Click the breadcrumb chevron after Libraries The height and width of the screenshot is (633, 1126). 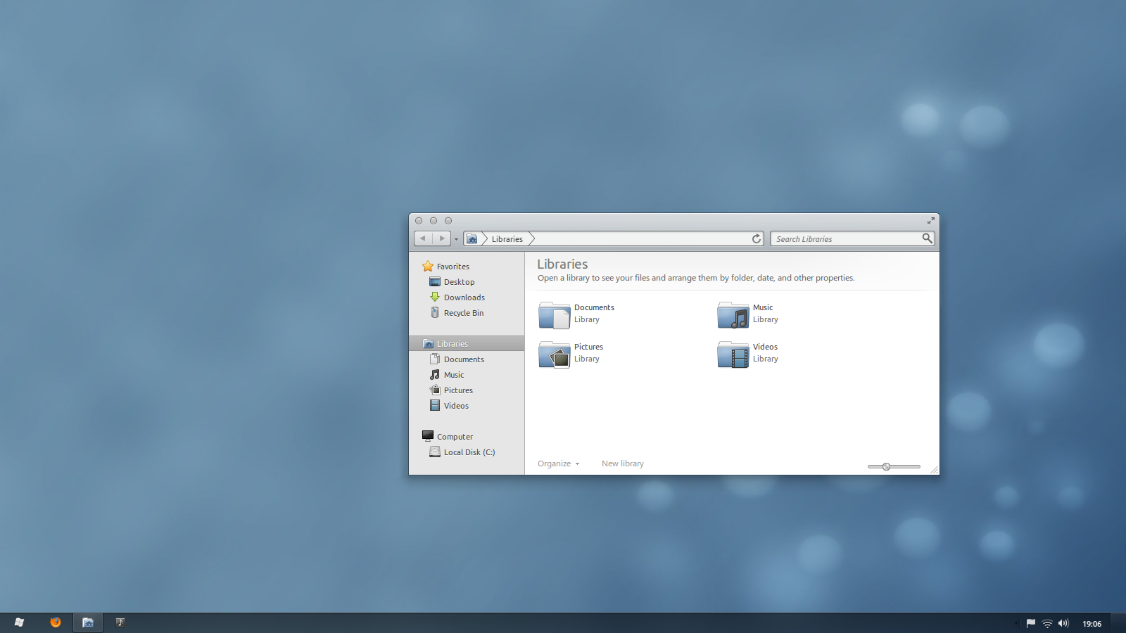coord(532,238)
